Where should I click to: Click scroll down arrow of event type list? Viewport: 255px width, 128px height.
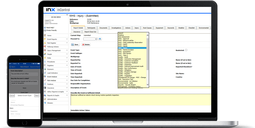point(147,85)
